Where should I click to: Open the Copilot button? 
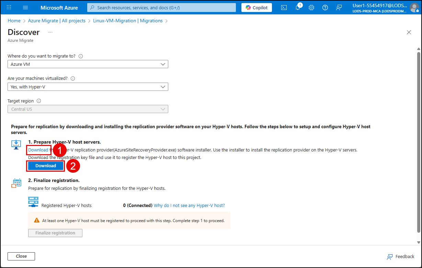[256, 8]
